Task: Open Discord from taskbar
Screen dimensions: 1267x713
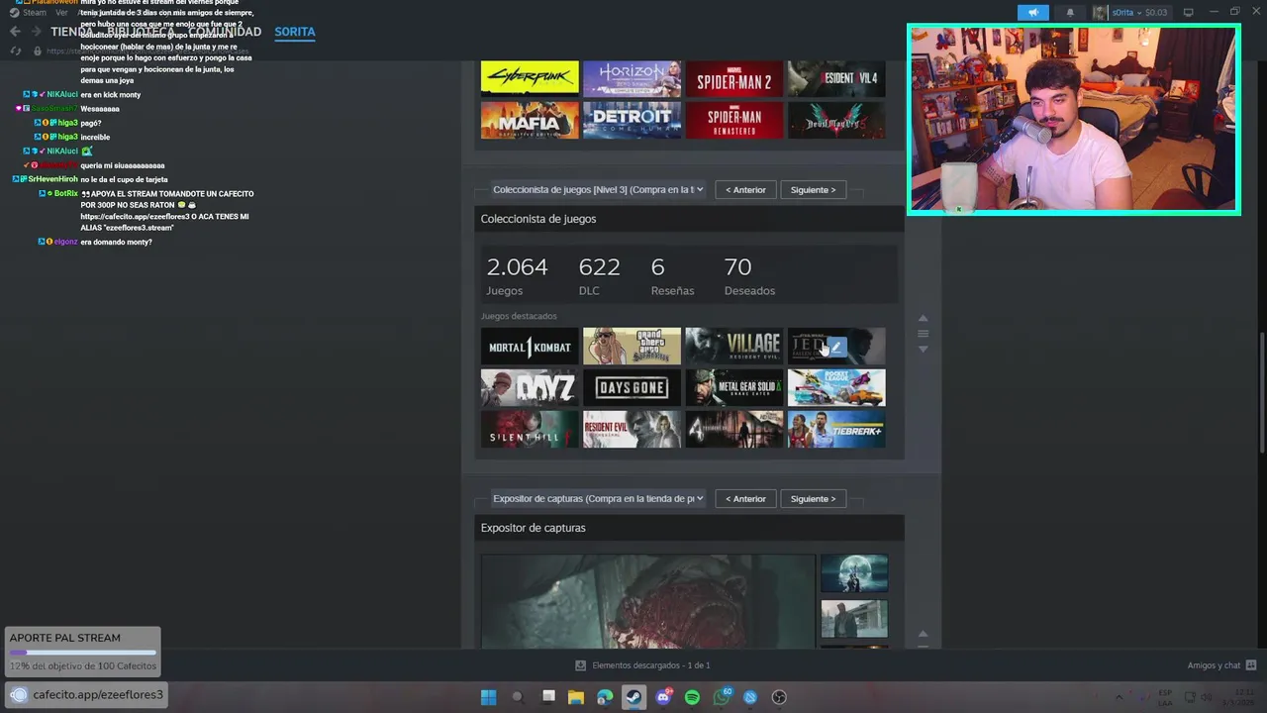Action: pos(663,697)
